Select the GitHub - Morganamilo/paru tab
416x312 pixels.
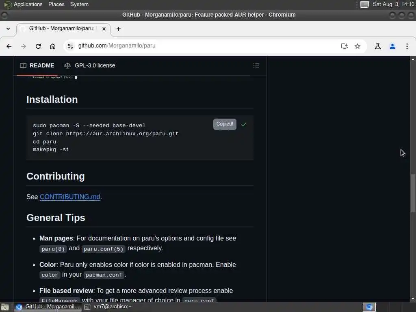(63, 28)
